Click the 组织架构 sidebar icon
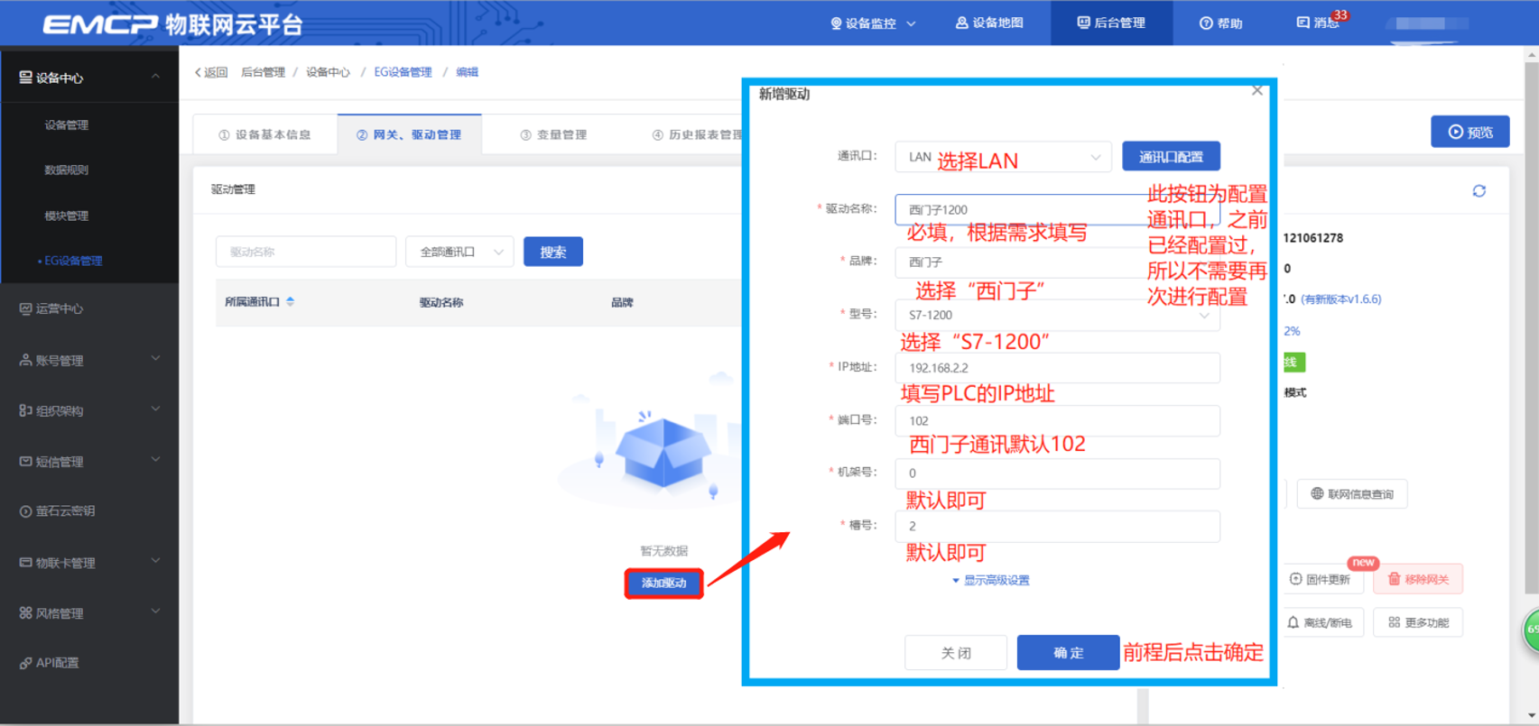This screenshot has height=726, width=1539. tap(25, 410)
